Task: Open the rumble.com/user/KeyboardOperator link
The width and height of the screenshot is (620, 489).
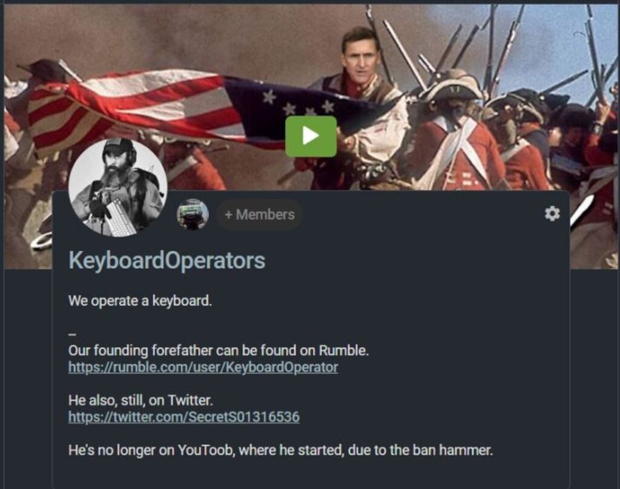Action: pyautogui.click(x=203, y=367)
